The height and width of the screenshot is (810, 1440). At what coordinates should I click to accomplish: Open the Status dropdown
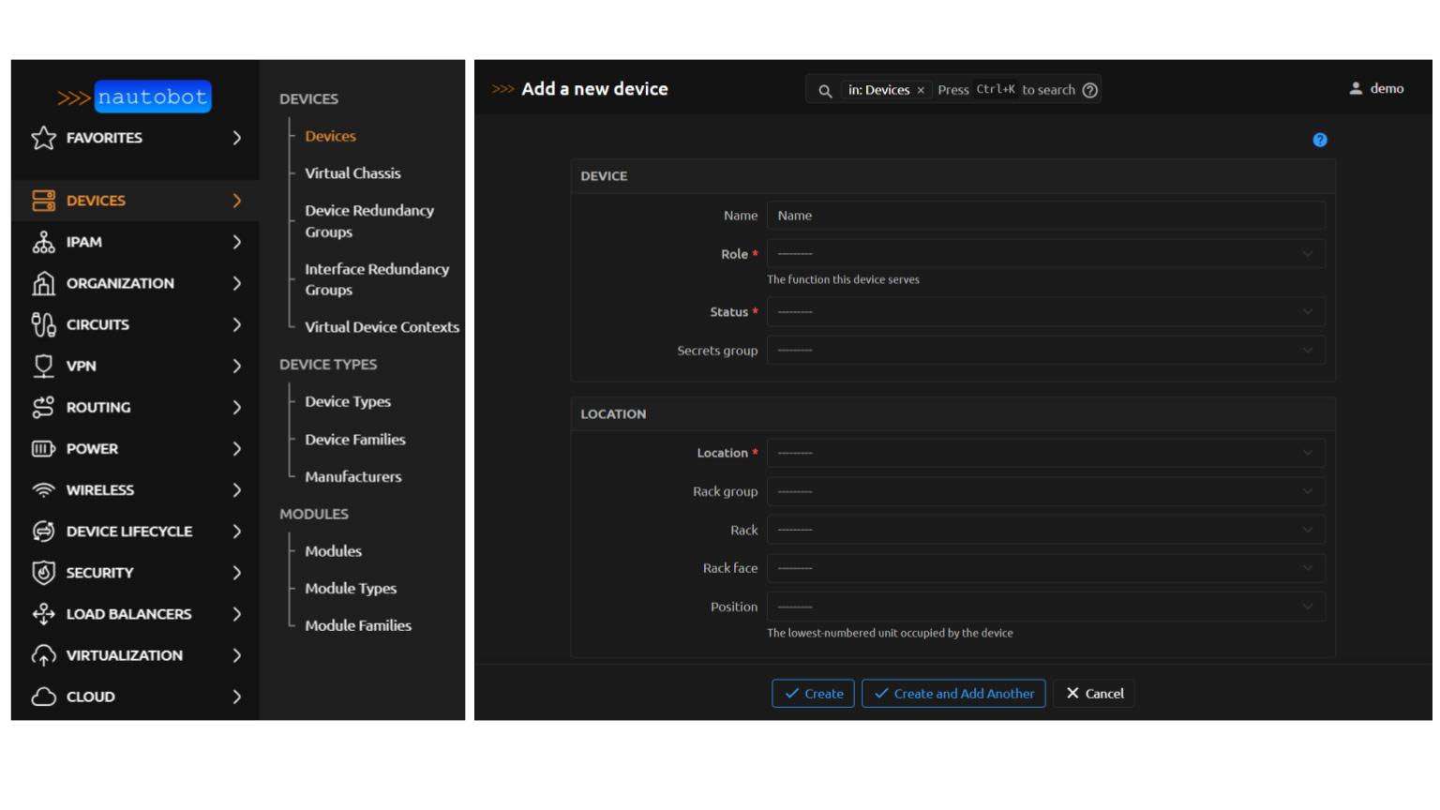[1045, 312]
